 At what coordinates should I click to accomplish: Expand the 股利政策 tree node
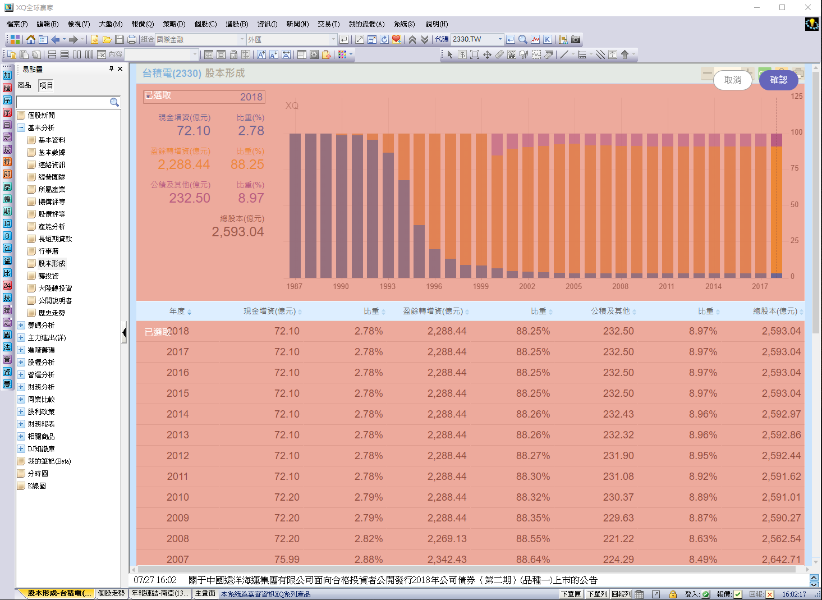[21, 411]
